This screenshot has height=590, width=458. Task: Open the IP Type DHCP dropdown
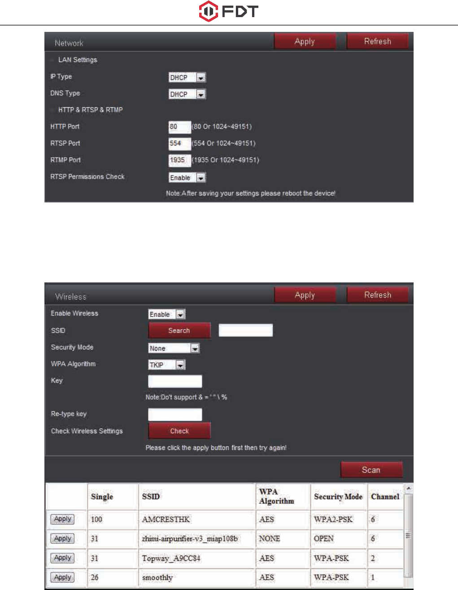pos(187,77)
